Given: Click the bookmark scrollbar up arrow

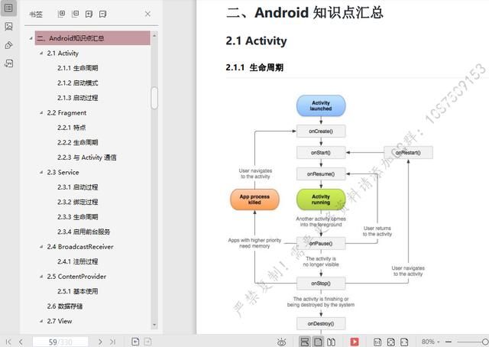Looking at the screenshot, I should [154, 35].
